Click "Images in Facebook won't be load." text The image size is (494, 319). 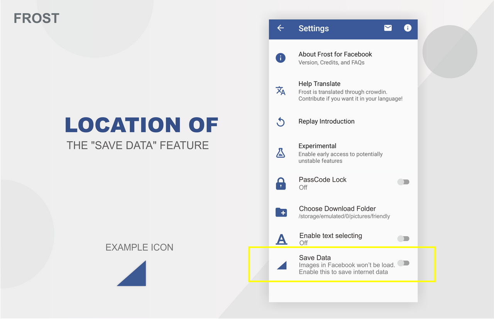(x=347, y=265)
